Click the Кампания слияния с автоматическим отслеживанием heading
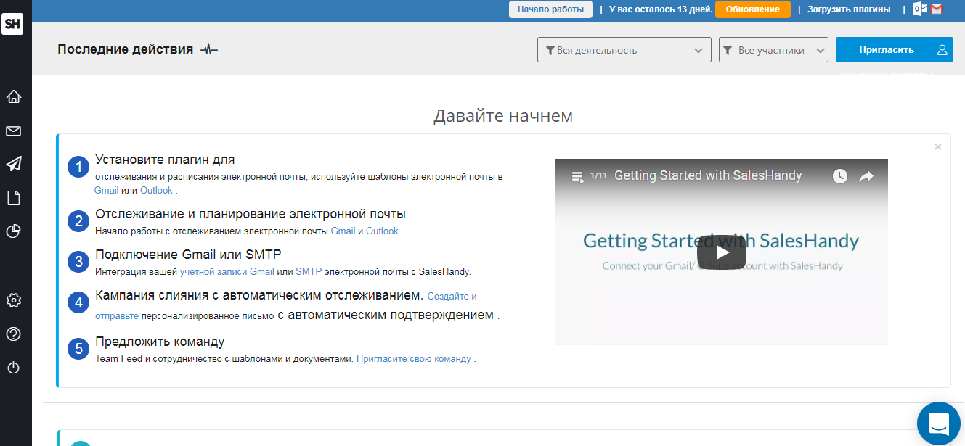The image size is (965, 446). [x=259, y=295]
